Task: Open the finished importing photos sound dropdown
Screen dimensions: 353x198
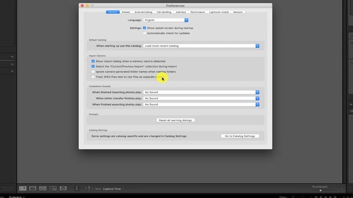Action: [x=201, y=92]
